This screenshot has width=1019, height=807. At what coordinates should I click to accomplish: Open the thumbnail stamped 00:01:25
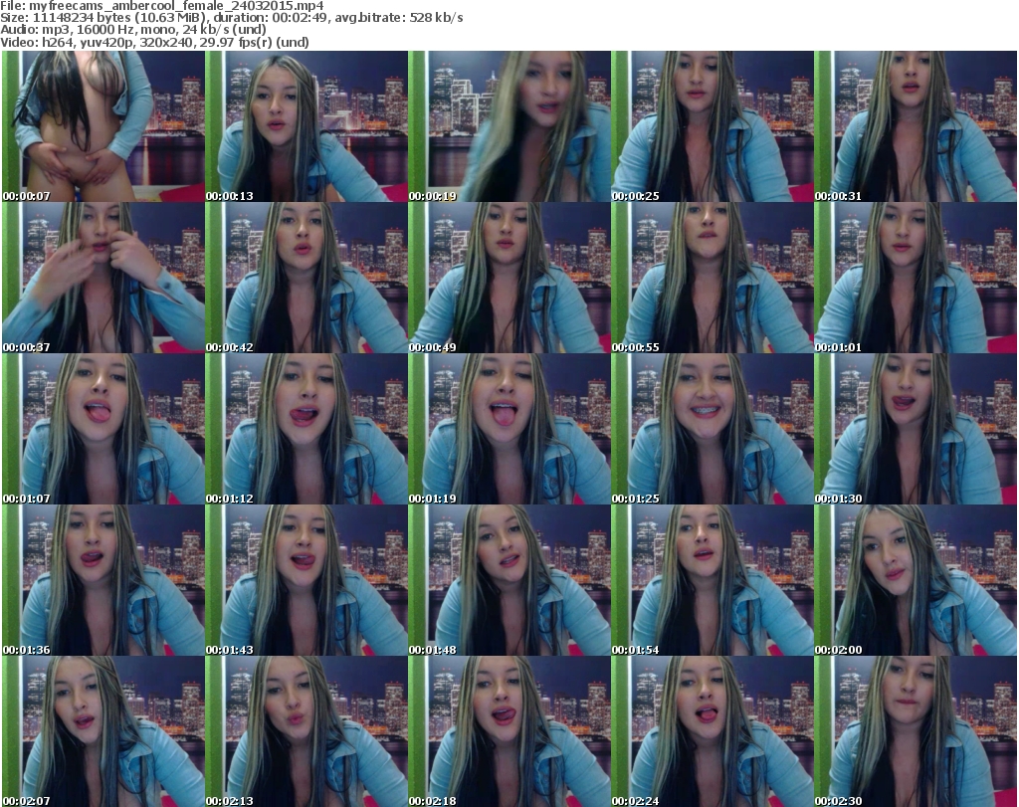click(713, 430)
